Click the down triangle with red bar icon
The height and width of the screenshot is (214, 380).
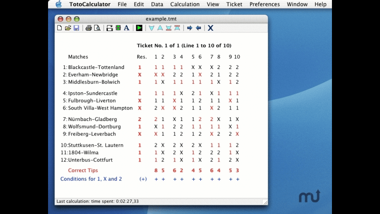coord(169,28)
